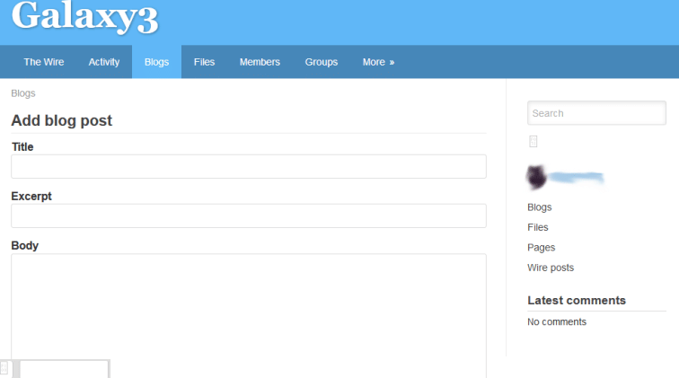The image size is (679, 378).
Task: Open Files from the top navigation bar
Action: click(x=204, y=62)
